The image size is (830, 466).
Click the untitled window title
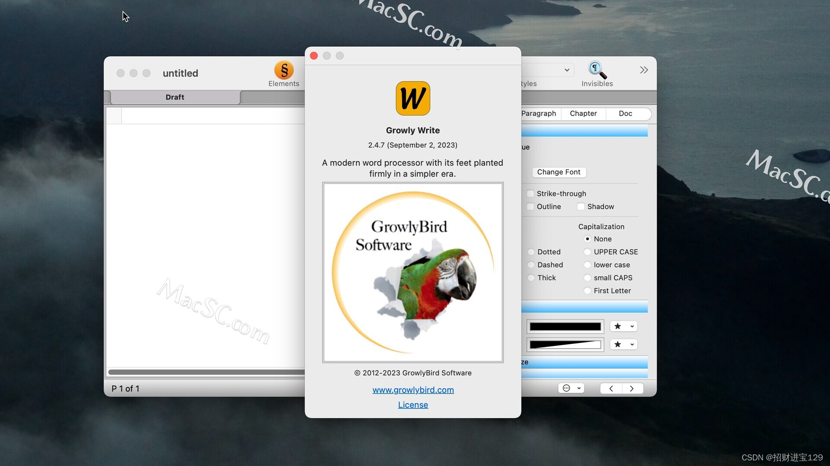coord(180,73)
